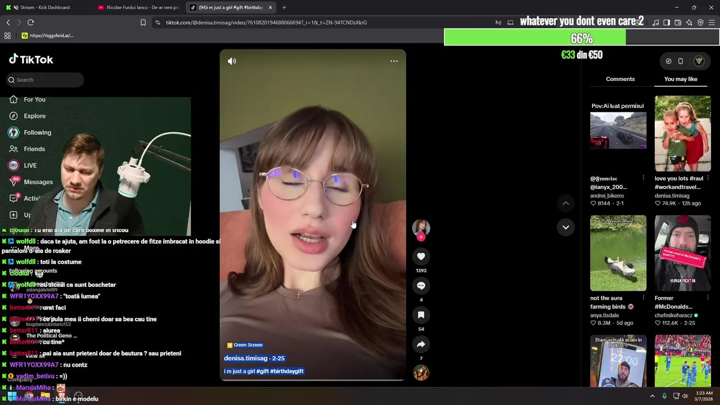720x405 pixels.
Task: Open the 'not the aura farming birds' thumbnail
Action: pos(618,253)
